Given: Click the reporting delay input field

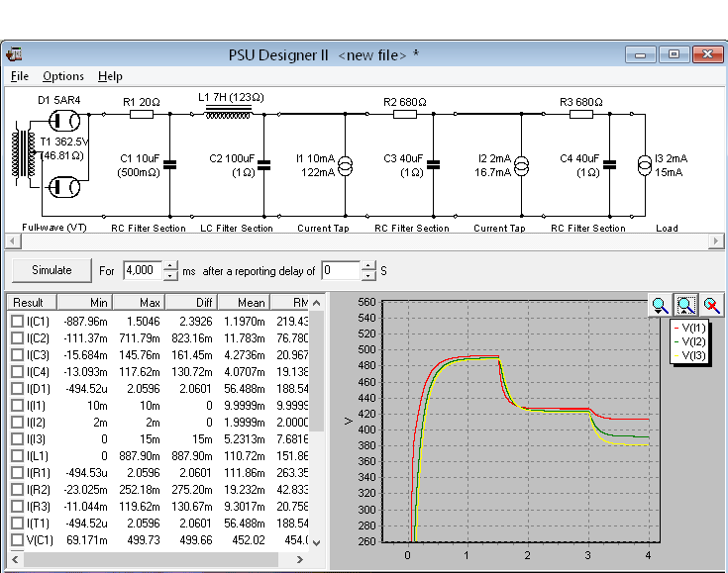Looking at the screenshot, I should (342, 270).
